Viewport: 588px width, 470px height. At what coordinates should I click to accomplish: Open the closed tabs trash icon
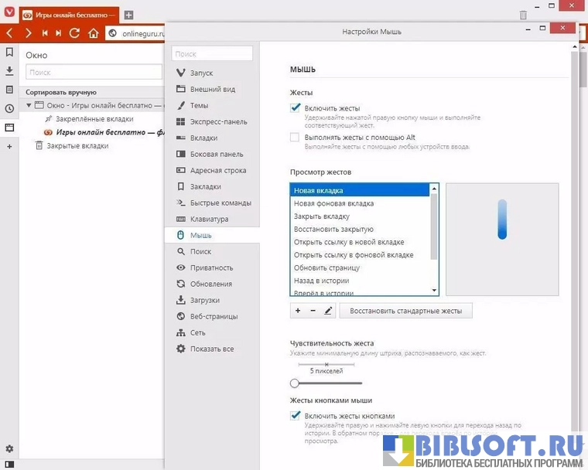tap(523, 15)
